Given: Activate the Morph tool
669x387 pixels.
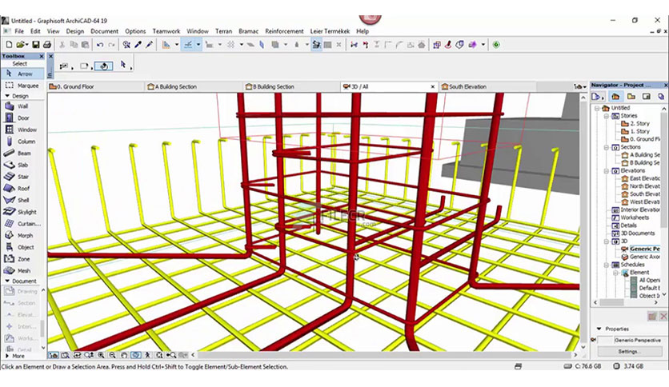Looking at the screenshot, I should [22, 235].
